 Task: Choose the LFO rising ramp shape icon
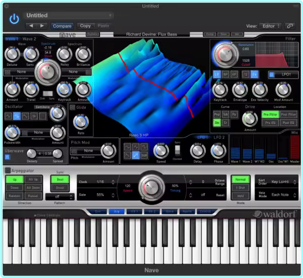click(x=136, y=155)
